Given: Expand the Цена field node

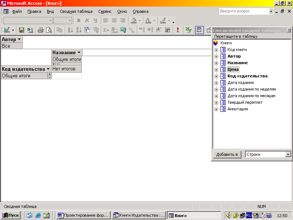Looking at the screenshot, I should tap(216, 70).
